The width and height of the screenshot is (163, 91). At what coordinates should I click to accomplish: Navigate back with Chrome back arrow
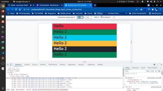(8, 10)
